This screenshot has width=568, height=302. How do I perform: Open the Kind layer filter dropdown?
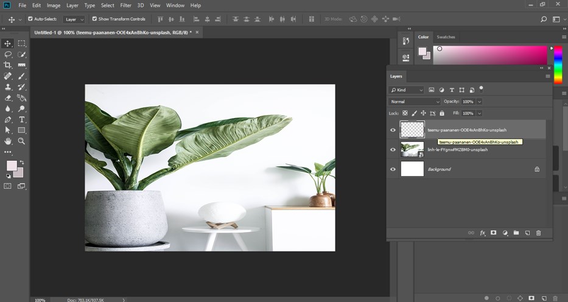click(x=407, y=90)
